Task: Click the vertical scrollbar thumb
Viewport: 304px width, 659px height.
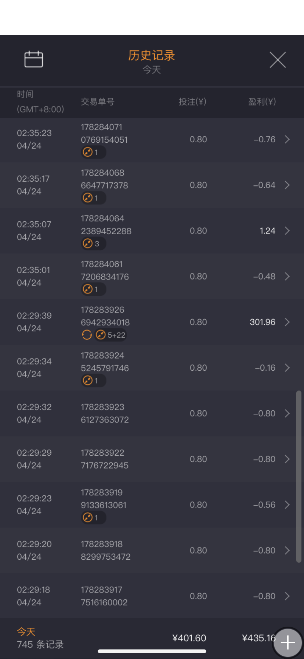Action: click(x=299, y=477)
